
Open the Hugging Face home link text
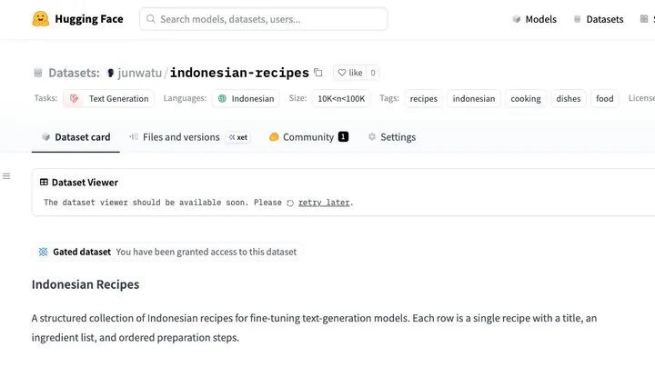coord(89,19)
